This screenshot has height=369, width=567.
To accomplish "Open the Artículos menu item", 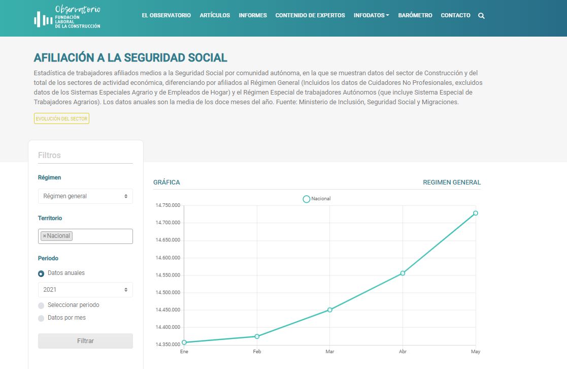I will [215, 15].
